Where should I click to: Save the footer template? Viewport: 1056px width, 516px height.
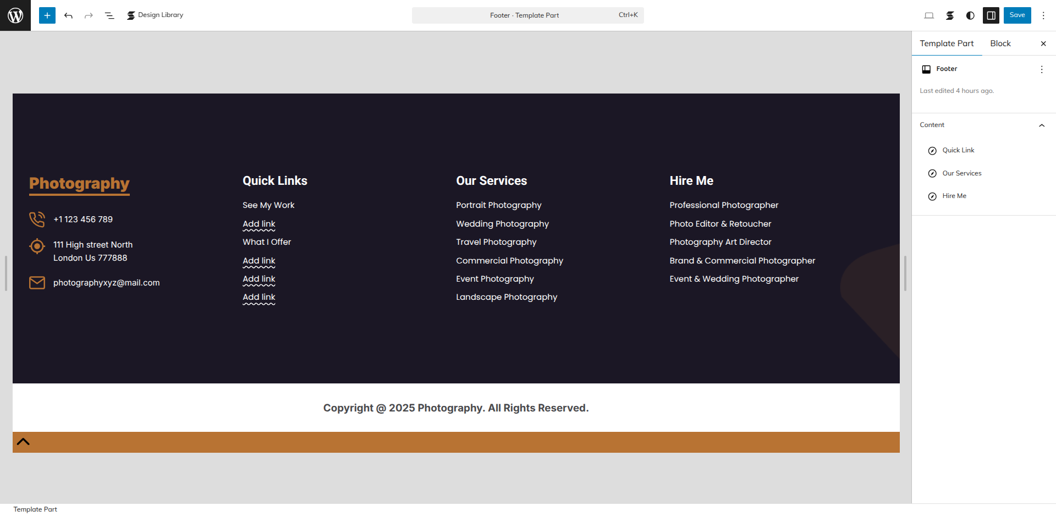pos(1017,15)
